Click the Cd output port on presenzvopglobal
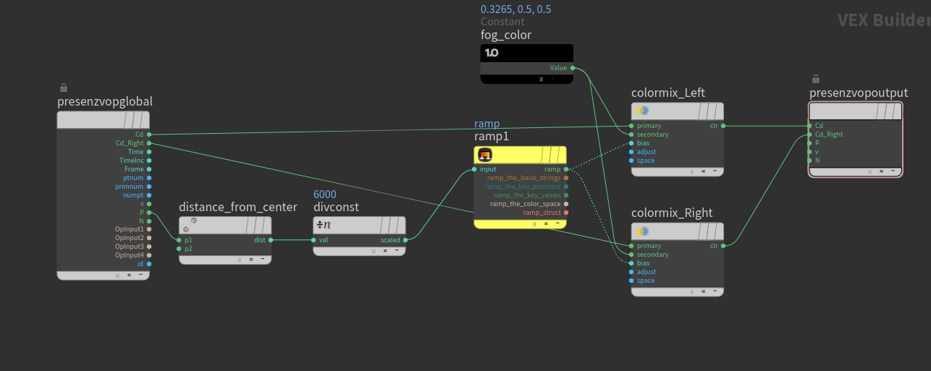 [149, 135]
